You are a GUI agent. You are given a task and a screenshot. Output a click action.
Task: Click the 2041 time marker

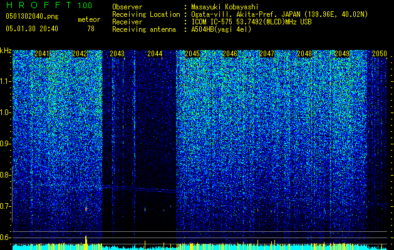point(42,54)
